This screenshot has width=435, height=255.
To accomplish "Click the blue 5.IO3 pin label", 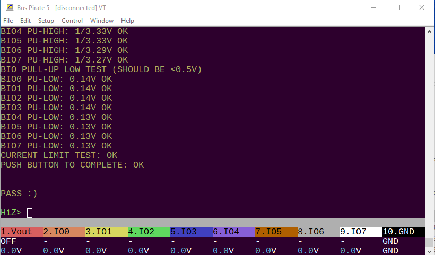I will click(x=192, y=232).
